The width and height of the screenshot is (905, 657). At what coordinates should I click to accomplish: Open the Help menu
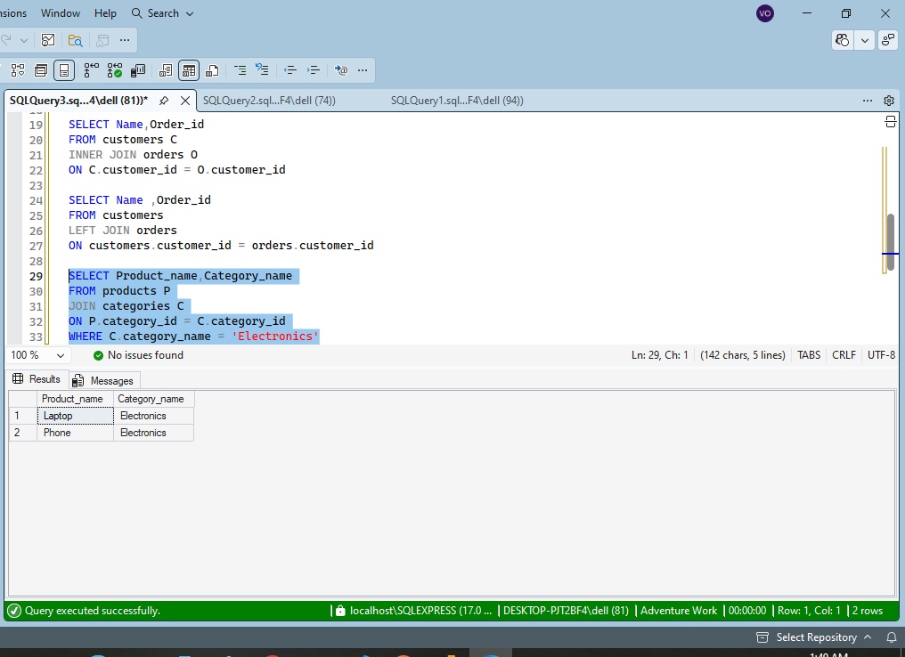105,13
